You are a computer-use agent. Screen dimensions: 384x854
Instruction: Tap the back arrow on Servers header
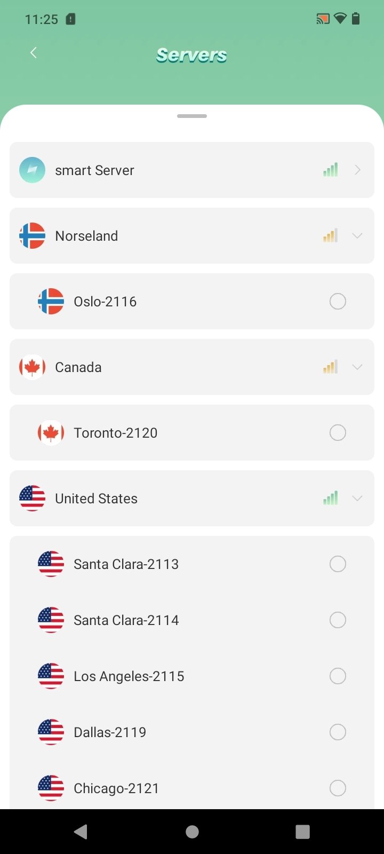(x=34, y=52)
